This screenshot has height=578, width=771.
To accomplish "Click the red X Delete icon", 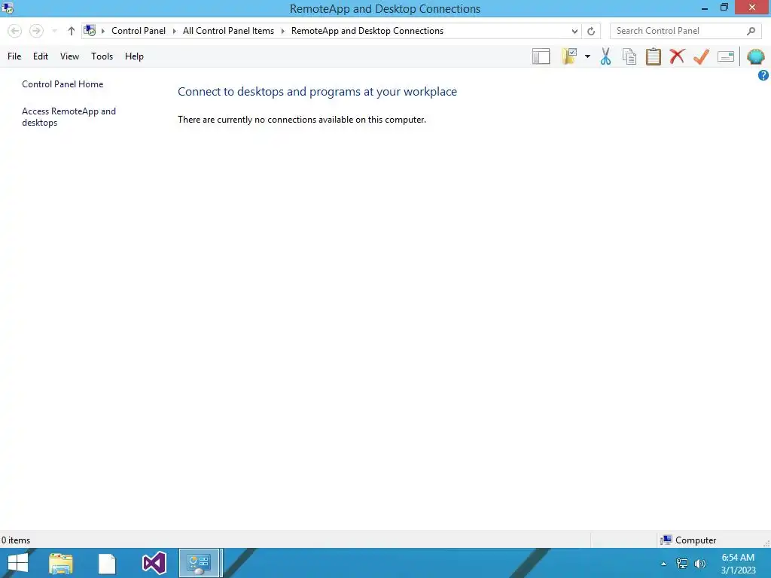I will pyautogui.click(x=677, y=56).
